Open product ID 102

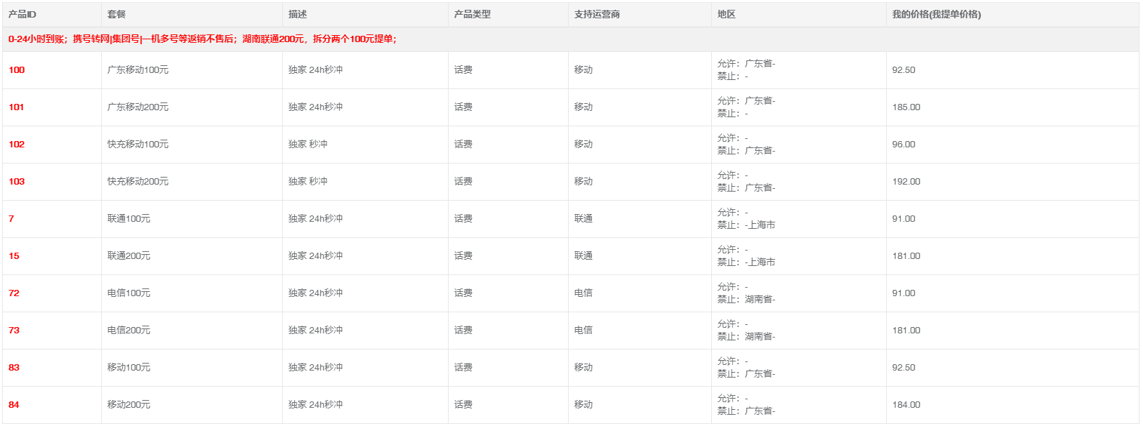click(x=17, y=145)
